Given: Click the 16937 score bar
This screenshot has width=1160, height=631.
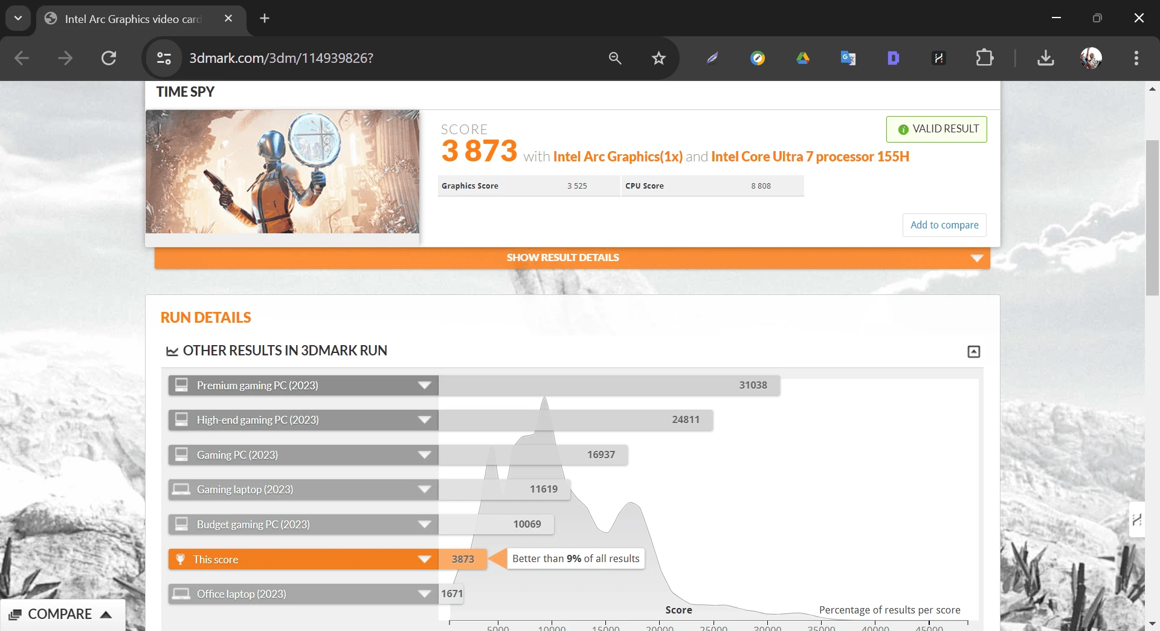Looking at the screenshot, I should coord(533,455).
